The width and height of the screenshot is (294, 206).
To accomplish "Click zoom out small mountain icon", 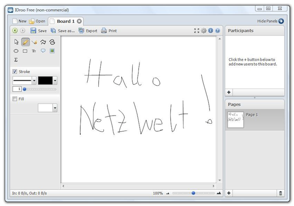I will (168, 193).
